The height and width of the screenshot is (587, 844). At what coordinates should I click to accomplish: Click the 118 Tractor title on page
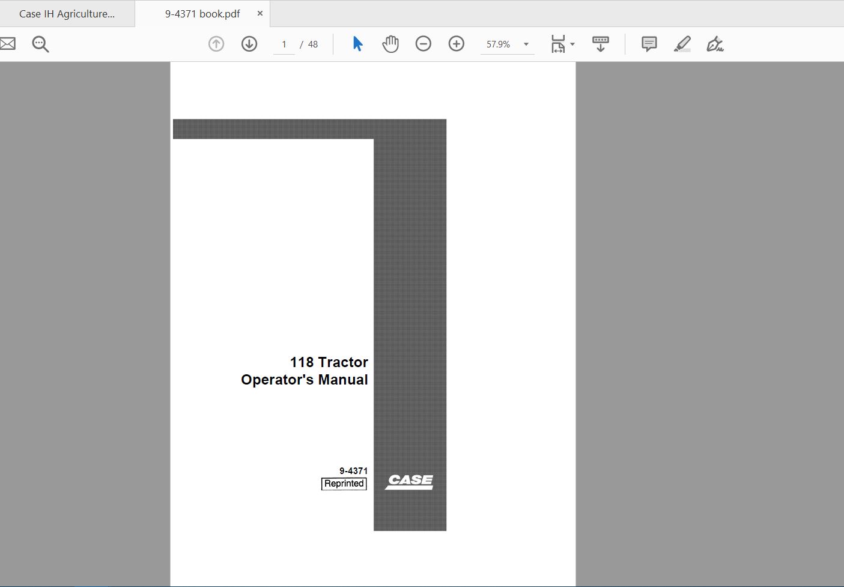(329, 362)
